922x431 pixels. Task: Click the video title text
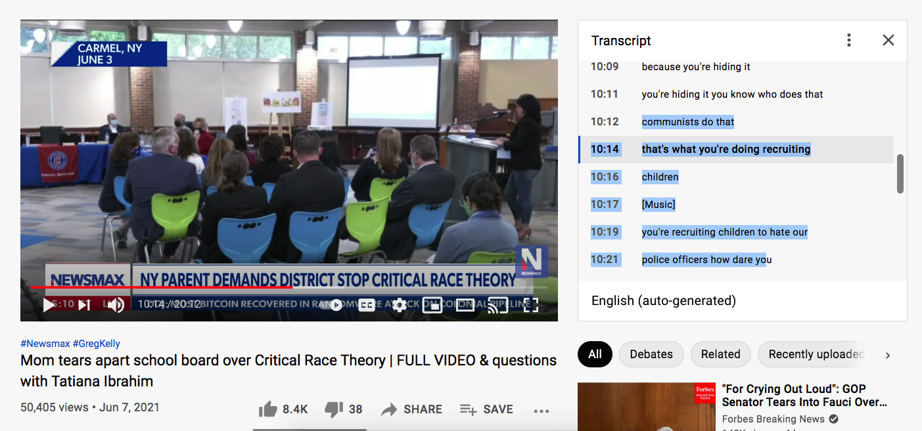point(288,371)
